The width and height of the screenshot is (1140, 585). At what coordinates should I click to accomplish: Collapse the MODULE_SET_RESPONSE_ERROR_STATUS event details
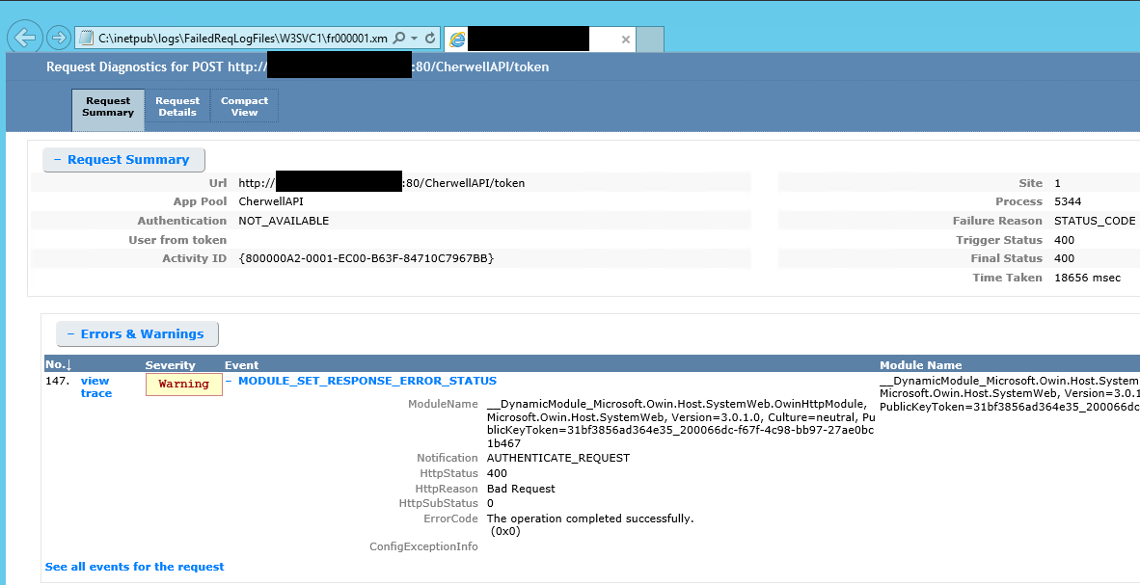[229, 382]
